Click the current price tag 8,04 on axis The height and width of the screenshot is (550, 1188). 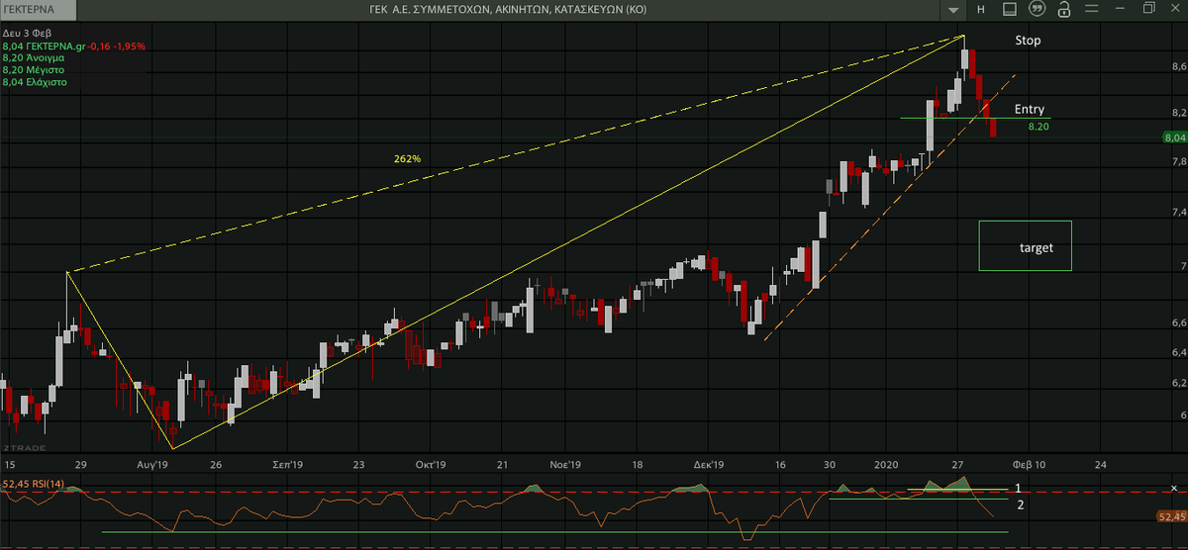(x=1174, y=137)
